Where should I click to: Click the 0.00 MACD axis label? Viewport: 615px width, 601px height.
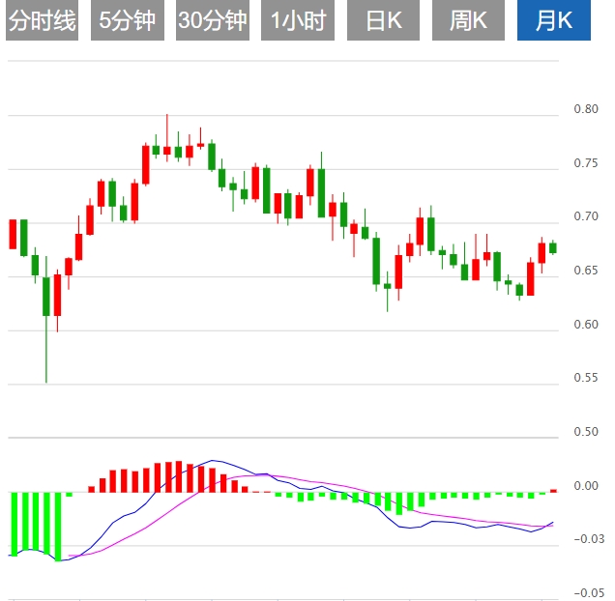585,486
